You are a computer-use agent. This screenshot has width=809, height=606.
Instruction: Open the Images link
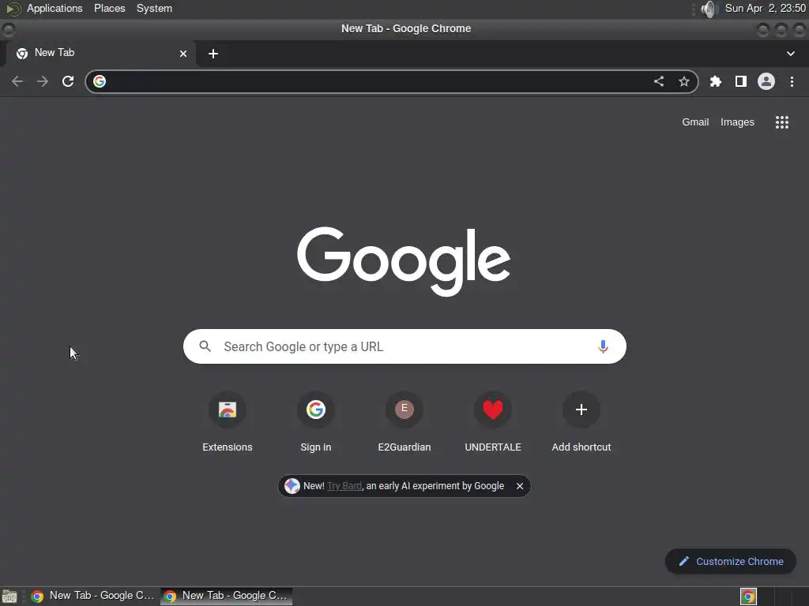[x=737, y=122]
